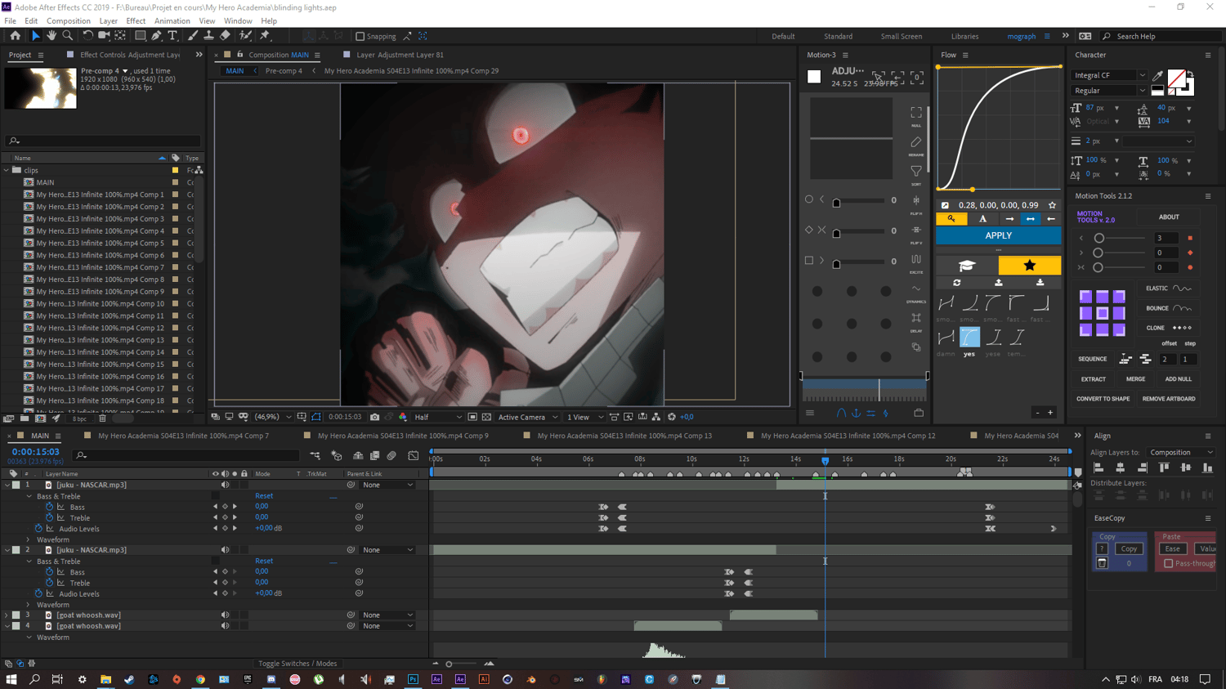Switch to the Small Screen workspace
Screen dimensions: 1226x689
(x=901, y=37)
